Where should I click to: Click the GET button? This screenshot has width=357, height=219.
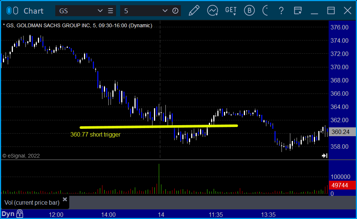tap(231, 10)
